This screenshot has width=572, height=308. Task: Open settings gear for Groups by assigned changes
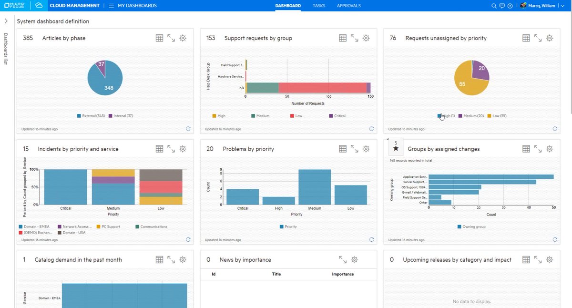tap(550, 149)
